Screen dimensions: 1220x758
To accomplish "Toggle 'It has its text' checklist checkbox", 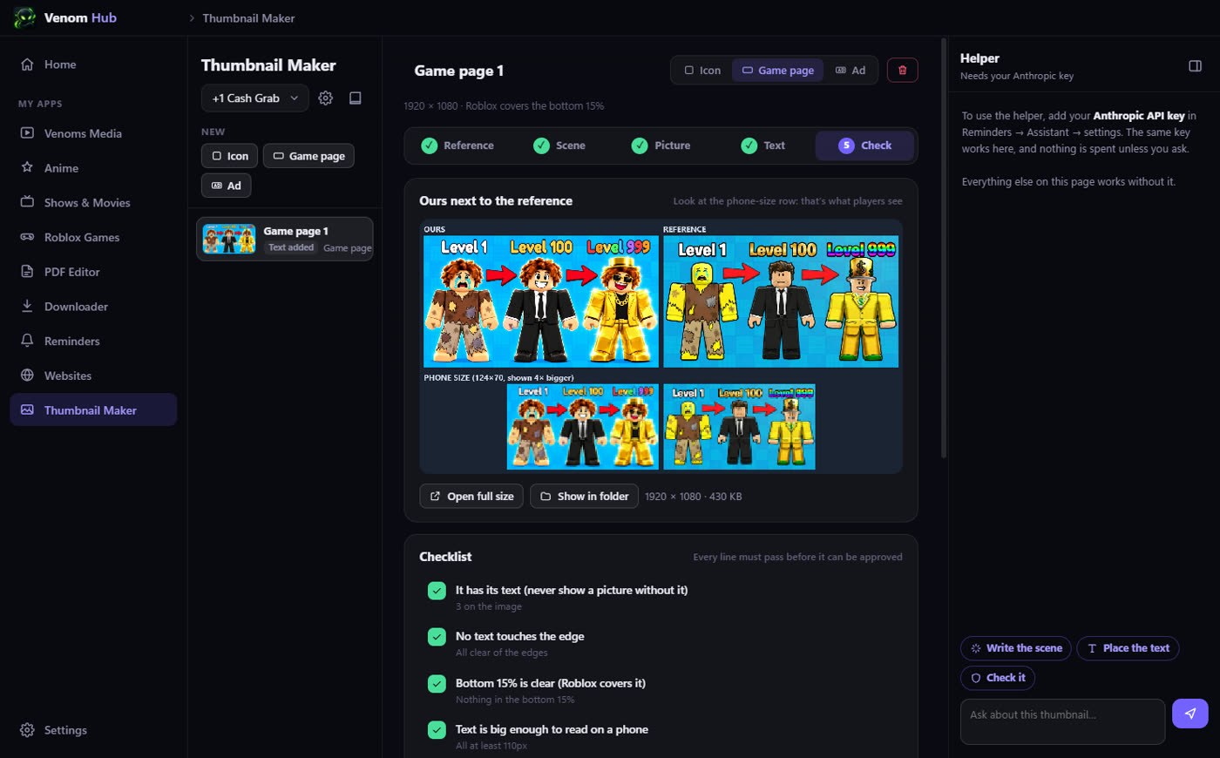I will pos(437,591).
